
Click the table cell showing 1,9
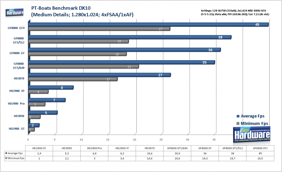click(x=39, y=153)
